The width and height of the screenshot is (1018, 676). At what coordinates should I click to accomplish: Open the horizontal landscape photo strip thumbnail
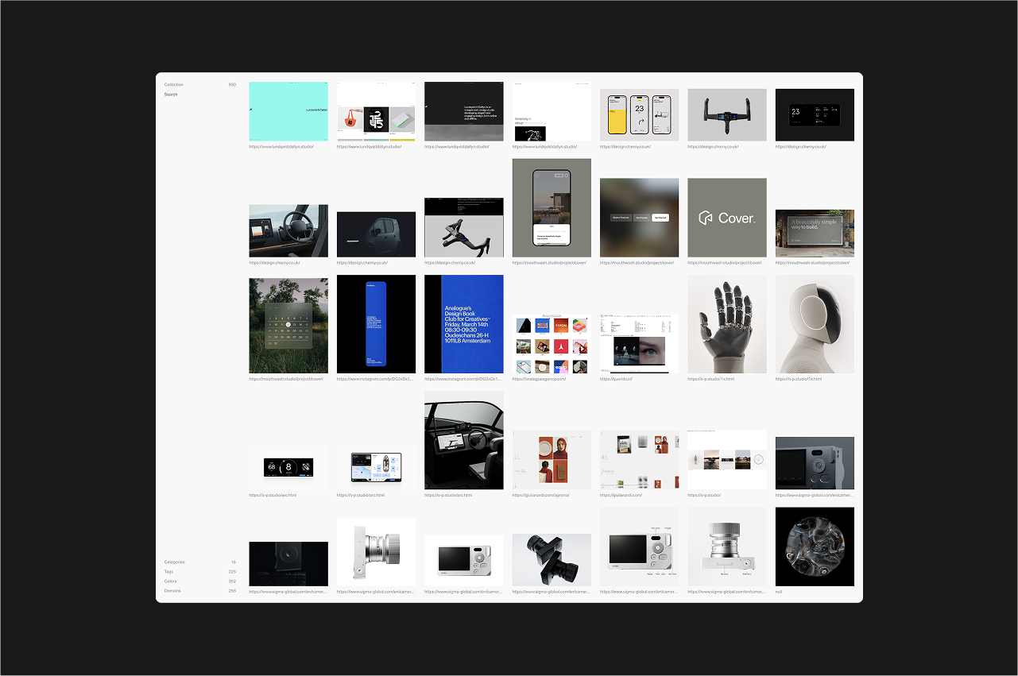(x=727, y=460)
